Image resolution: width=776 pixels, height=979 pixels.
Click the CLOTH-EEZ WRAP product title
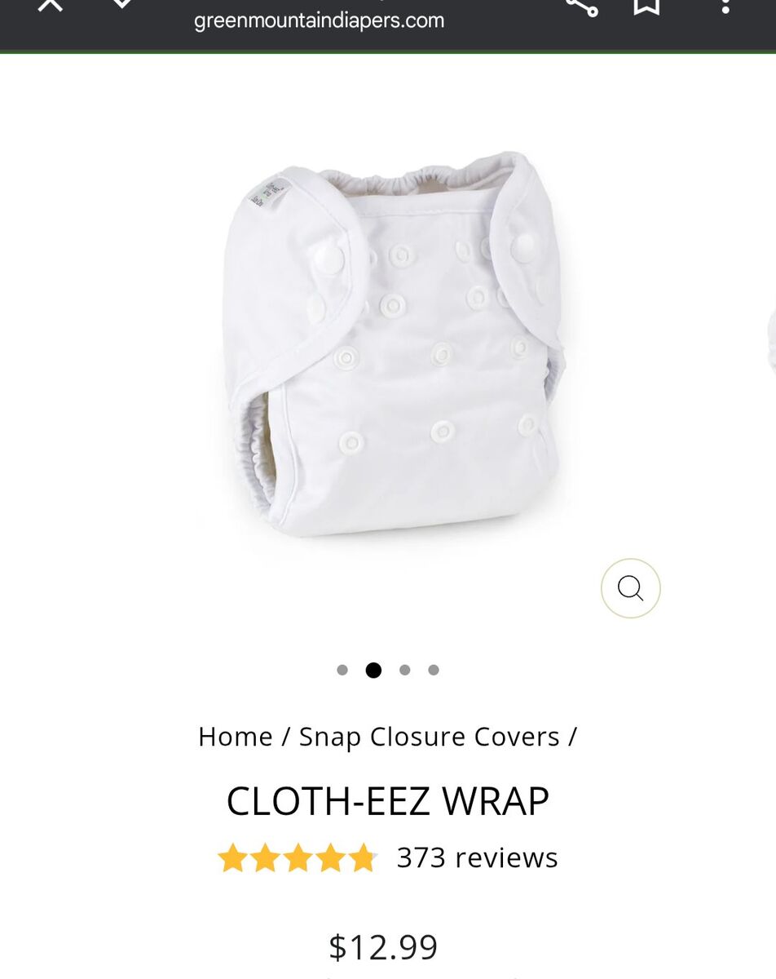388,801
